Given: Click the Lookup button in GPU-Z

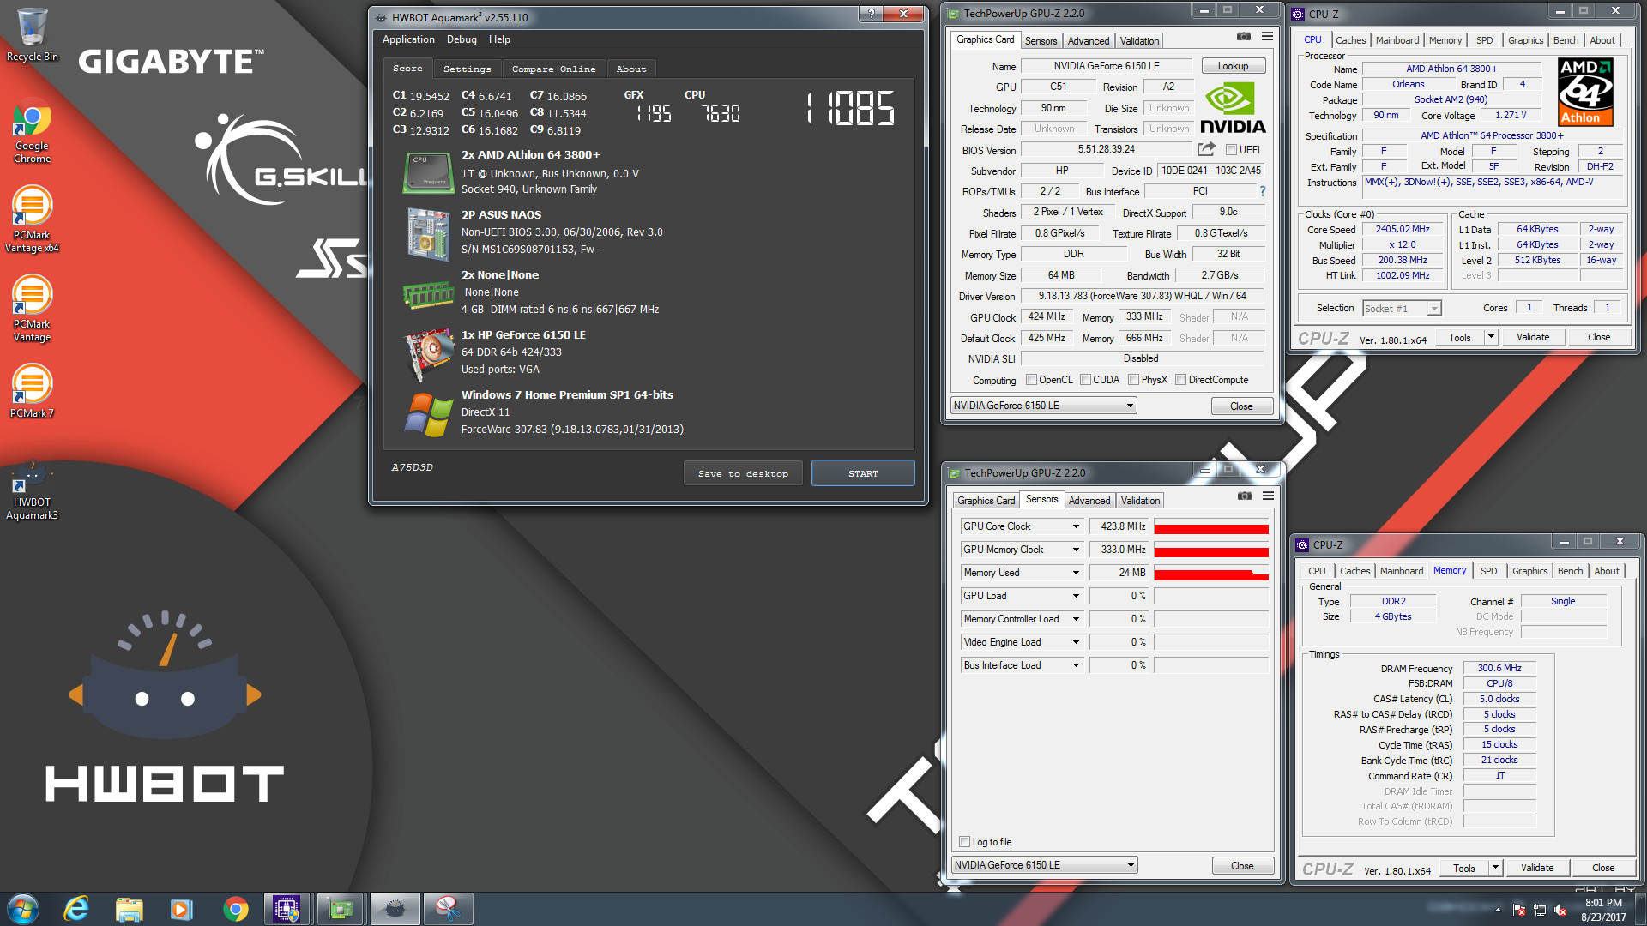Looking at the screenshot, I should (x=1233, y=66).
